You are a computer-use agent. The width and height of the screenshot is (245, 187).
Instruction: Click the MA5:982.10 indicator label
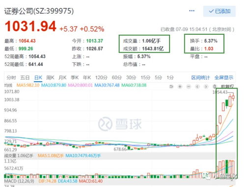28,85
